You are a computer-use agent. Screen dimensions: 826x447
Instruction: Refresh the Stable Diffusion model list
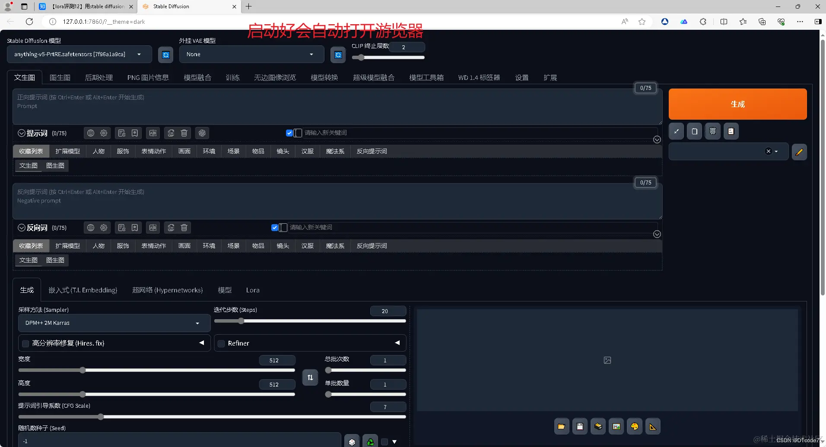coord(166,55)
